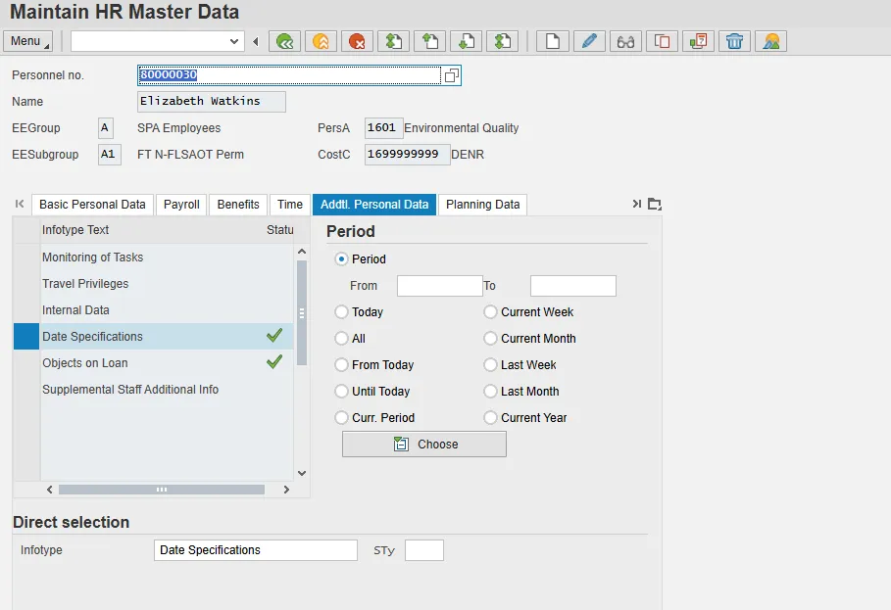The image size is (891, 610).
Task: Click the red Cancel toolbar icon
Action: (x=357, y=41)
